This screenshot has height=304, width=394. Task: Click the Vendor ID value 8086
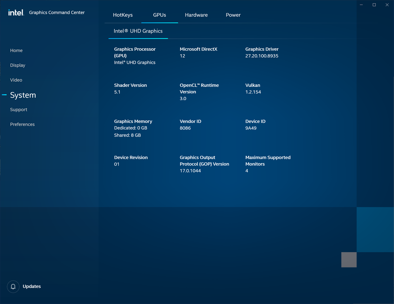(x=185, y=128)
